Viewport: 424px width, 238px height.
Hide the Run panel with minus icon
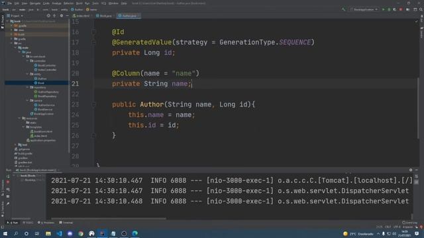tap(417, 170)
